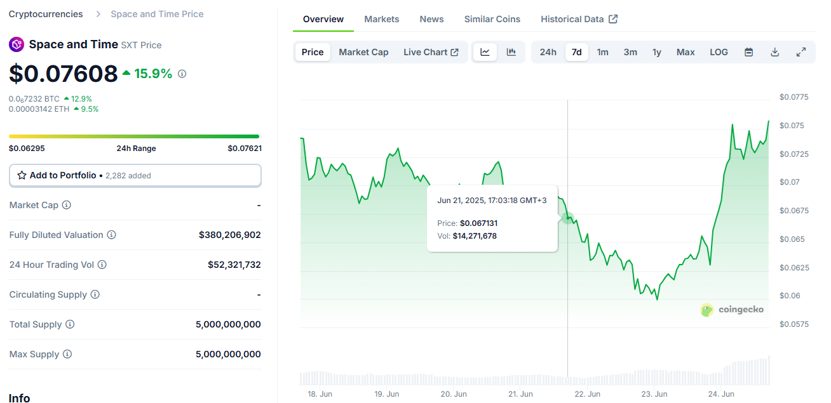Open the calendar date range picker
Viewport: 831px width, 403px height.
(x=748, y=52)
